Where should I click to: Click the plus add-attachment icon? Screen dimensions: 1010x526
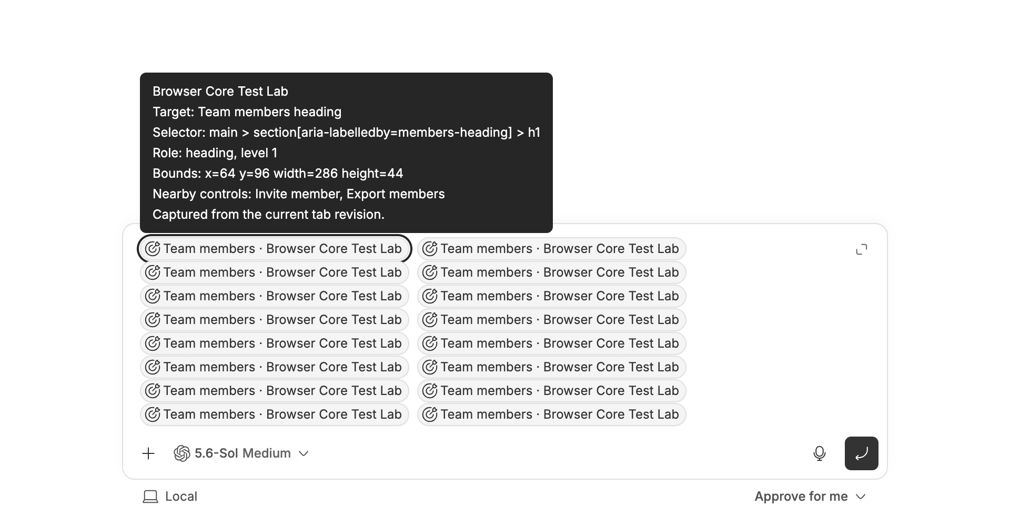(148, 453)
